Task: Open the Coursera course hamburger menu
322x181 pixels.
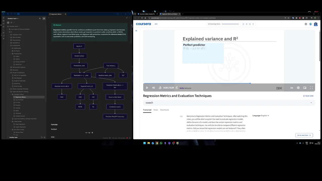Action: [136, 31]
